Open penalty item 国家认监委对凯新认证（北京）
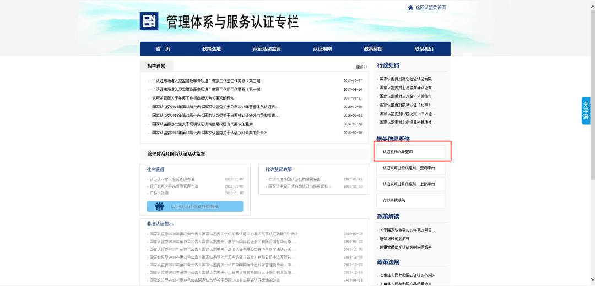This screenshot has height=286, width=595. coord(408,105)
